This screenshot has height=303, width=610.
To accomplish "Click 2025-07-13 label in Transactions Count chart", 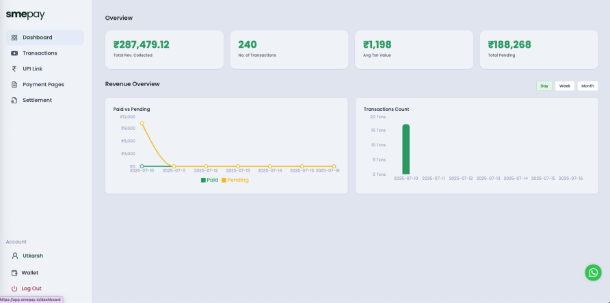I will click(488, 178).
